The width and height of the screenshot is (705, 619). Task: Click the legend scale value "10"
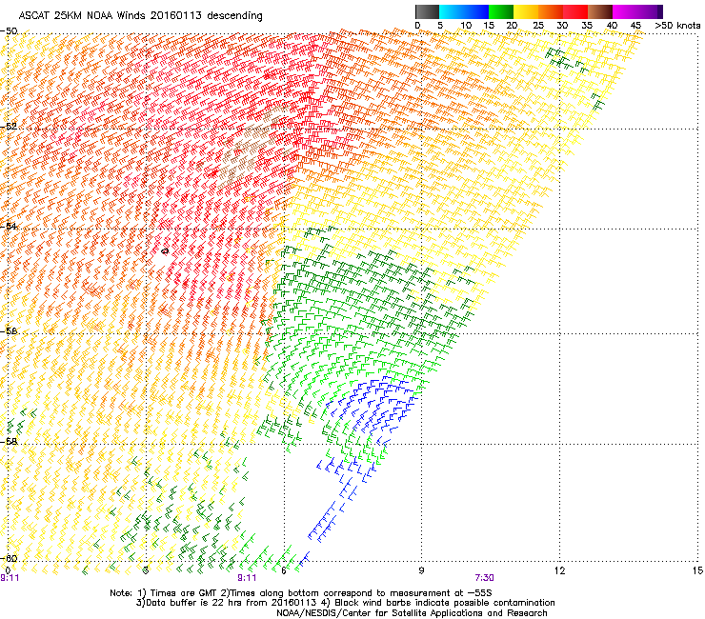pos(466,26)
